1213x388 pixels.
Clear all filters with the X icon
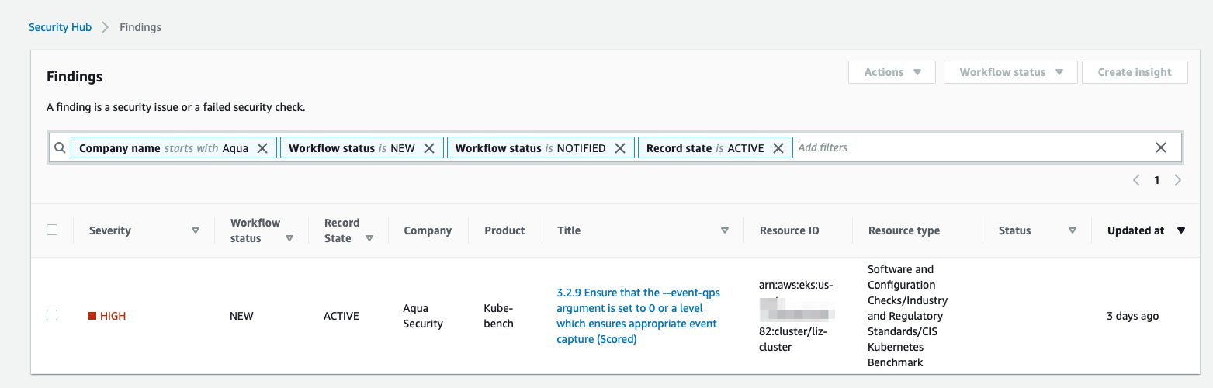tap(1161, 147)
